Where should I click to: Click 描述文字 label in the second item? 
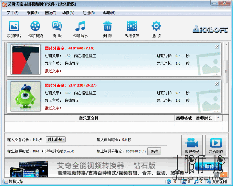(x=53, y=108)
